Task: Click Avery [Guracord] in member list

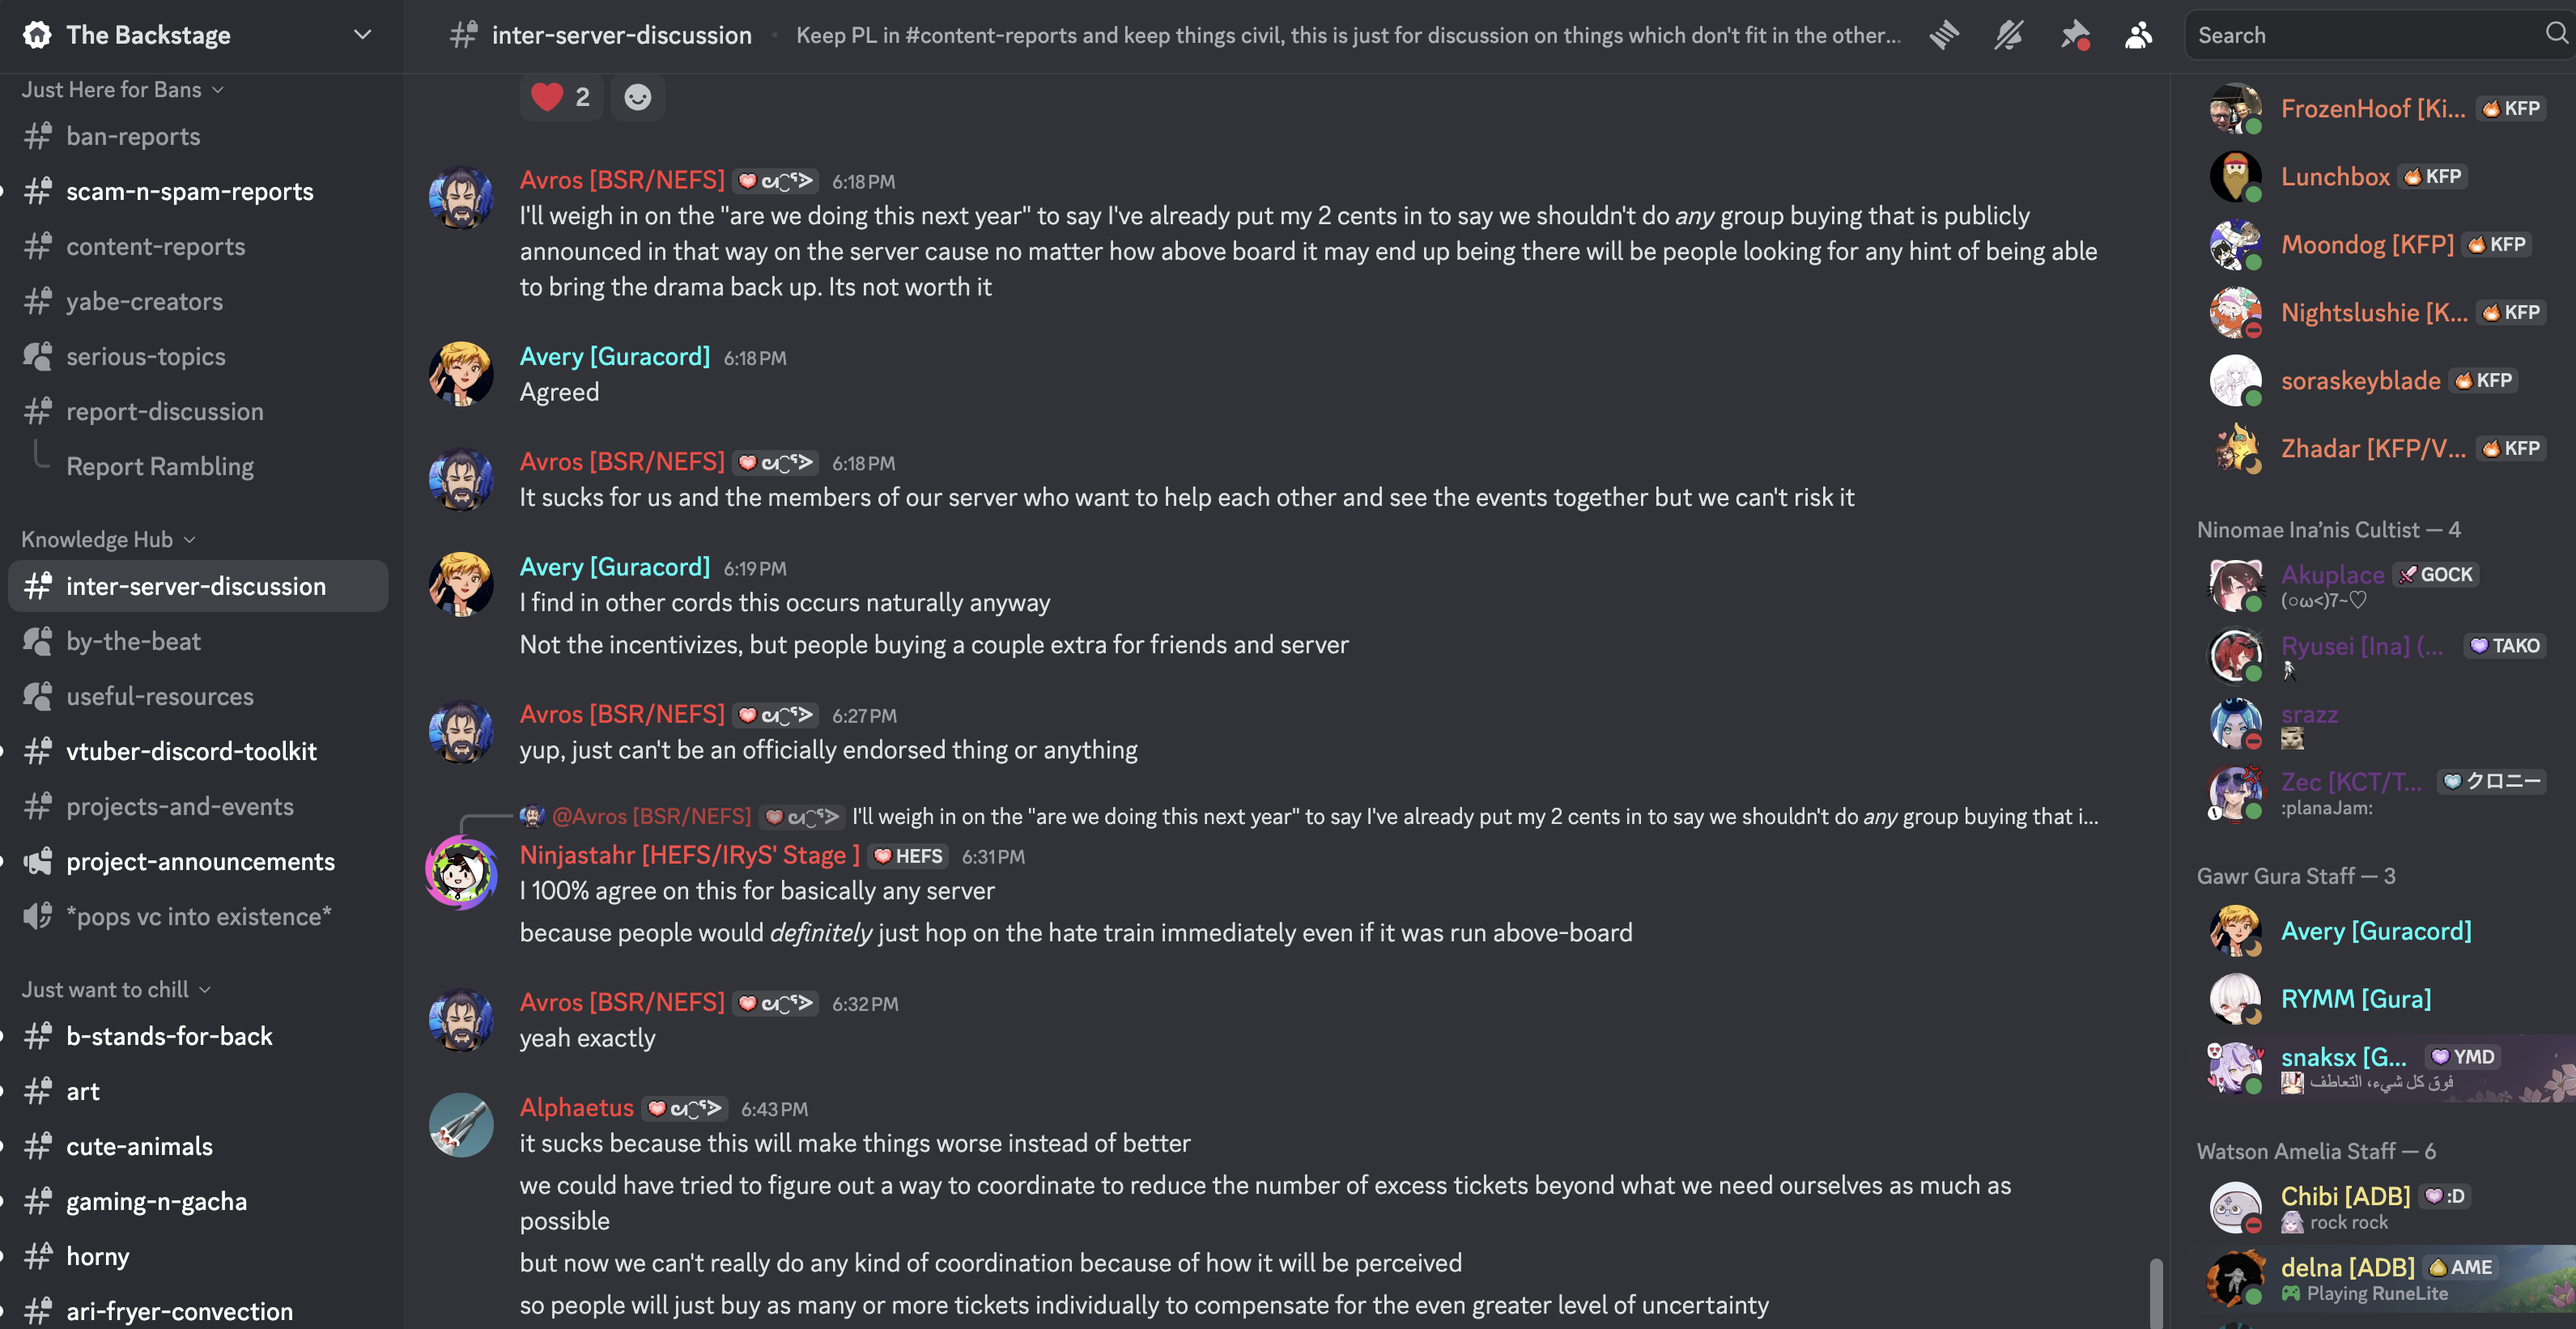Action: tap(2375, 931)
